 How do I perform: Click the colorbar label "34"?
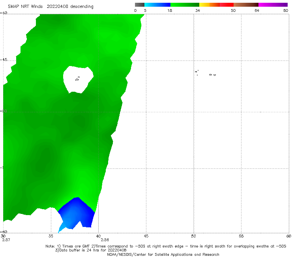[x=198, y=10]
